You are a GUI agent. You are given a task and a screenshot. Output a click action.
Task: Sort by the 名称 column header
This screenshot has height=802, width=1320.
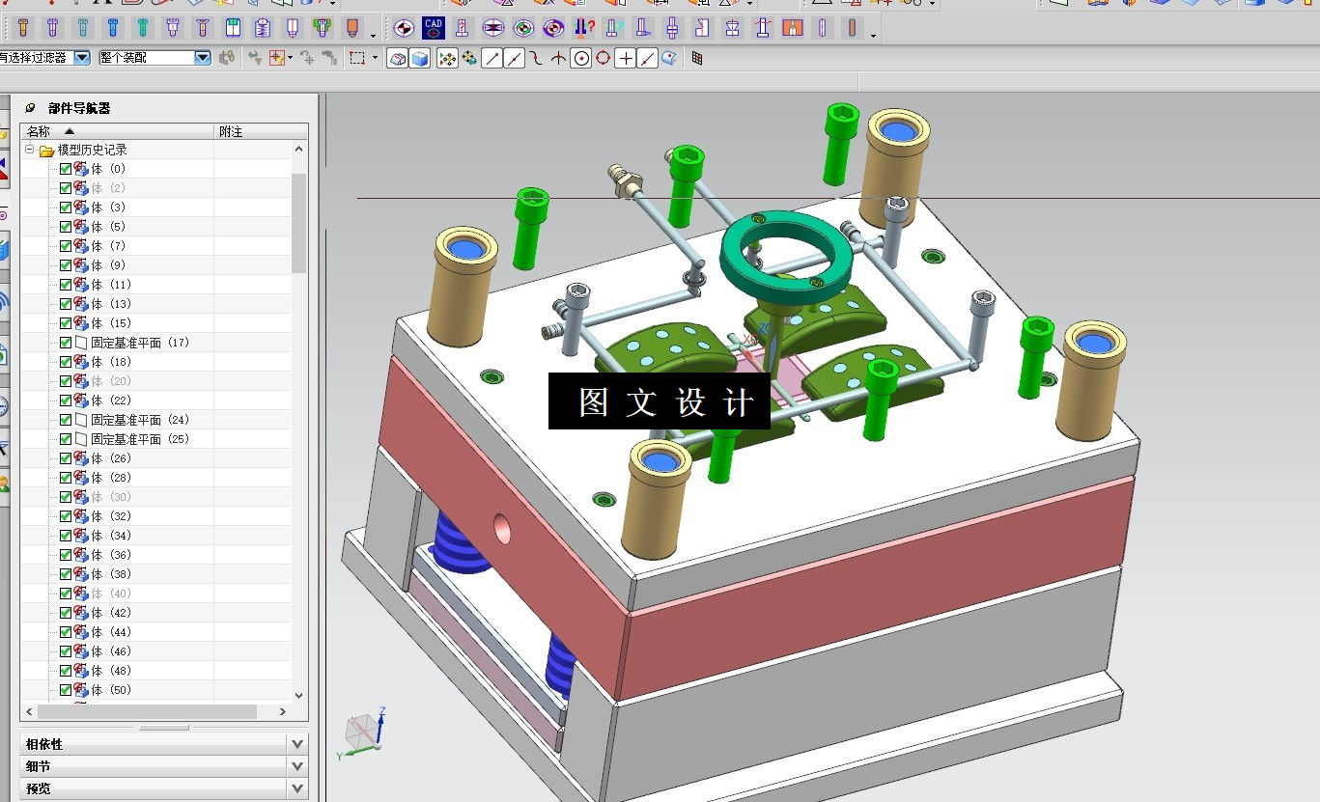39,131
